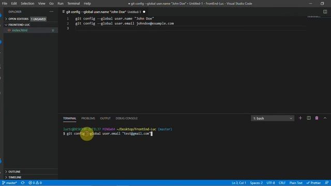Viewport: 331px width, 186px height.
Task: Click the 1 UNSAVED badge
Action: [x=38, y=19]
